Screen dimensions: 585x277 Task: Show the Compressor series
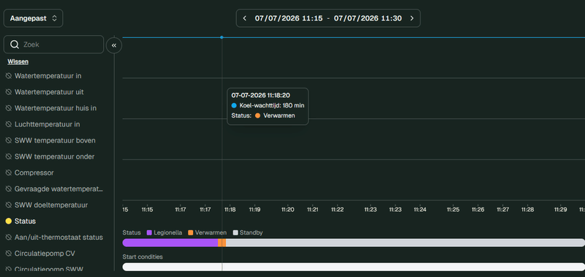coord(30,173)
